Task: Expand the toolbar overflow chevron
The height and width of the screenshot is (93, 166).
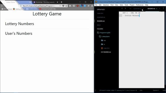Action: pos(88,6)
